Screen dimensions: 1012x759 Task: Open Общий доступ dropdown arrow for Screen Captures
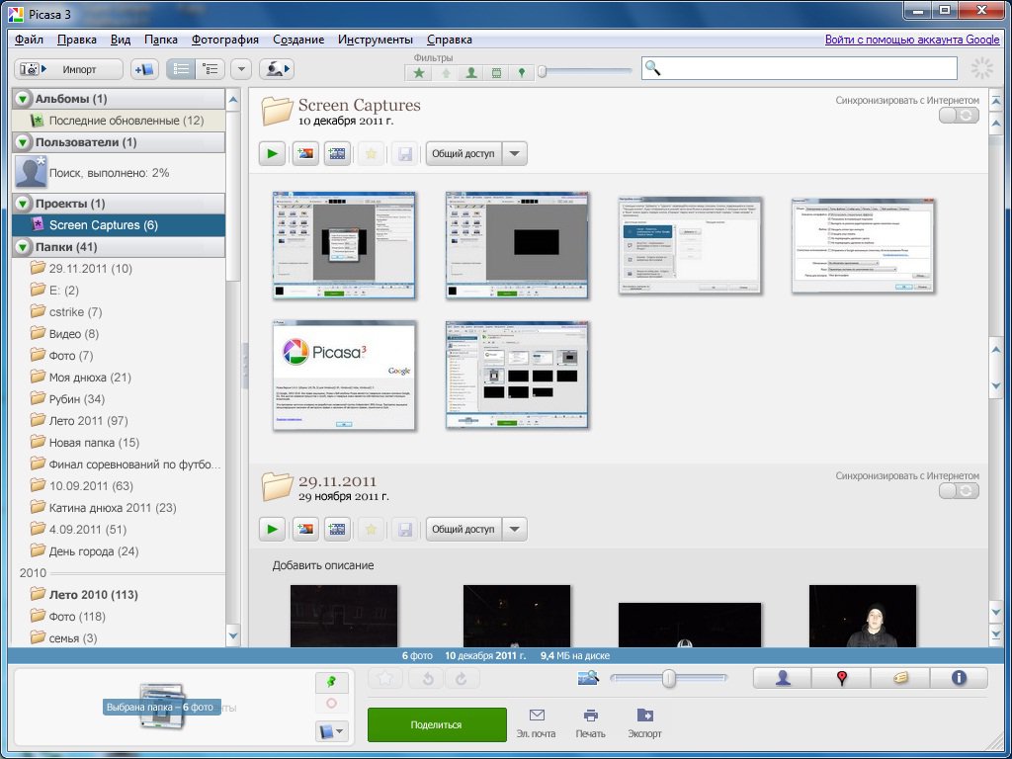(x=515, y=153)
